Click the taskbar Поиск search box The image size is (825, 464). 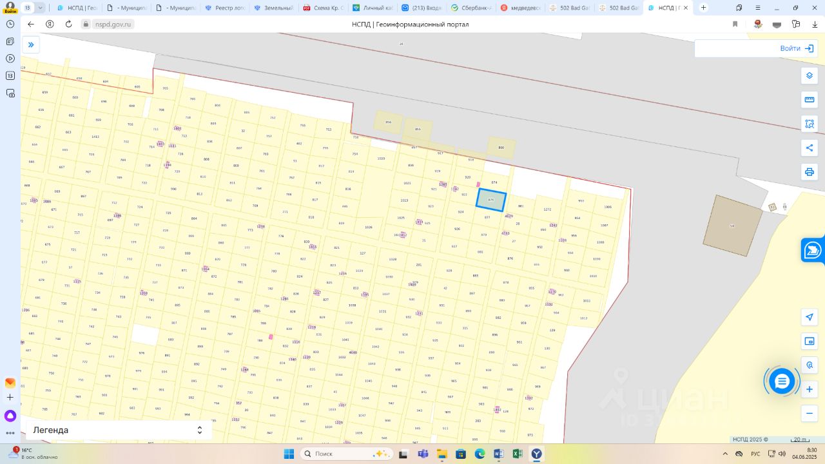tap(347, 454)
